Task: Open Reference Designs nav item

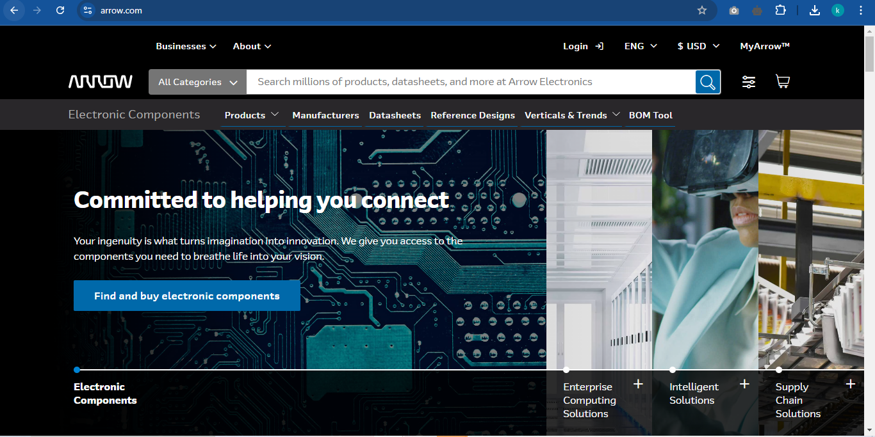Action: 473,115
